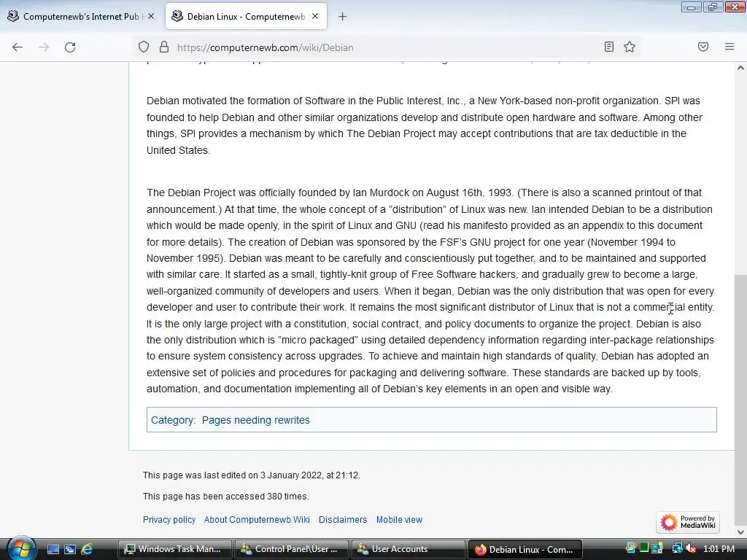The image size is (747, 560).
Task: Select the Debian Linux tab
Action: [246, 17]
